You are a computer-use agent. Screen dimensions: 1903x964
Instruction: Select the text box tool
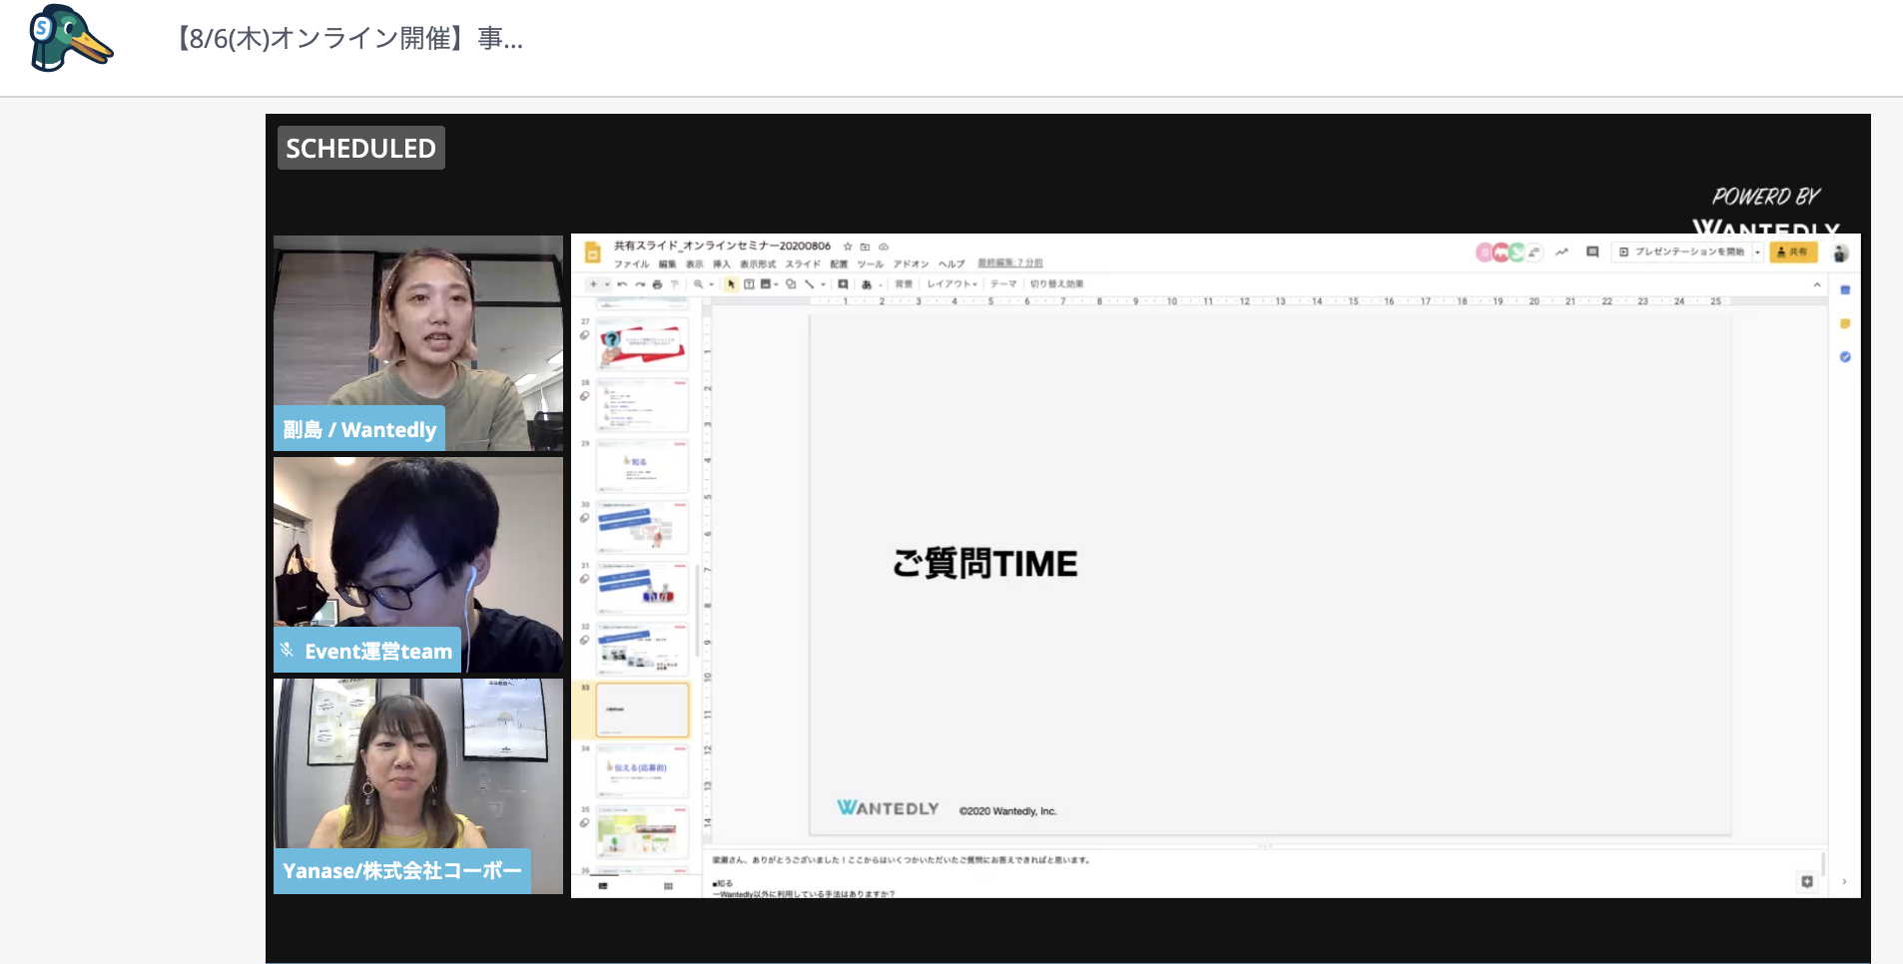[x=749, y=284]
